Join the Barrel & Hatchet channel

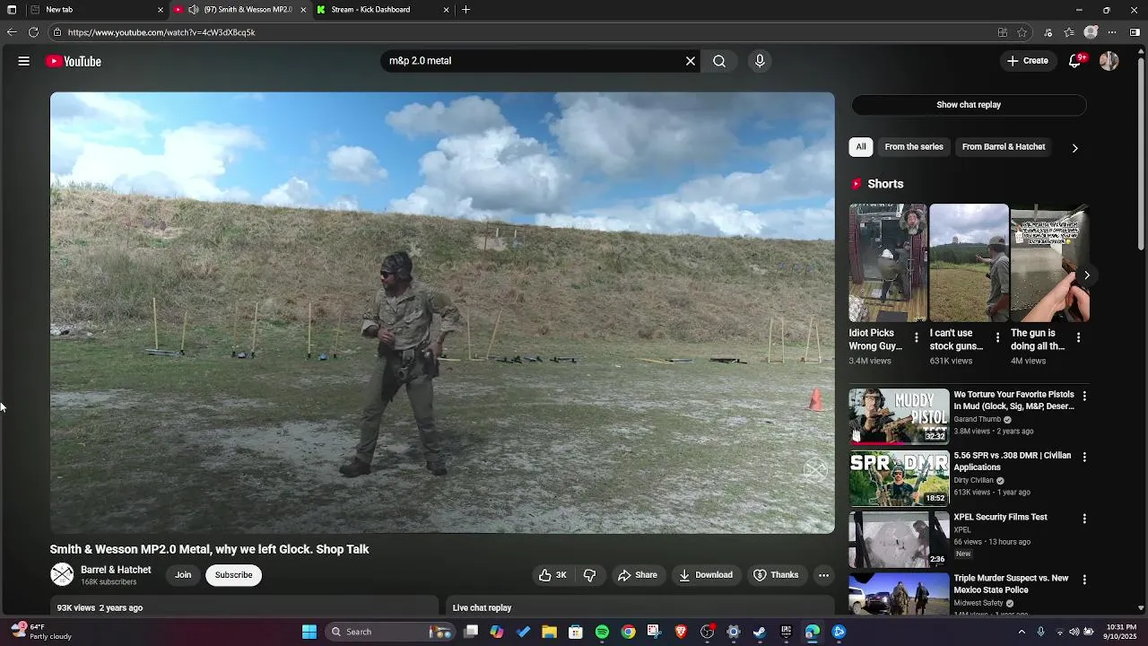point(183,575)
